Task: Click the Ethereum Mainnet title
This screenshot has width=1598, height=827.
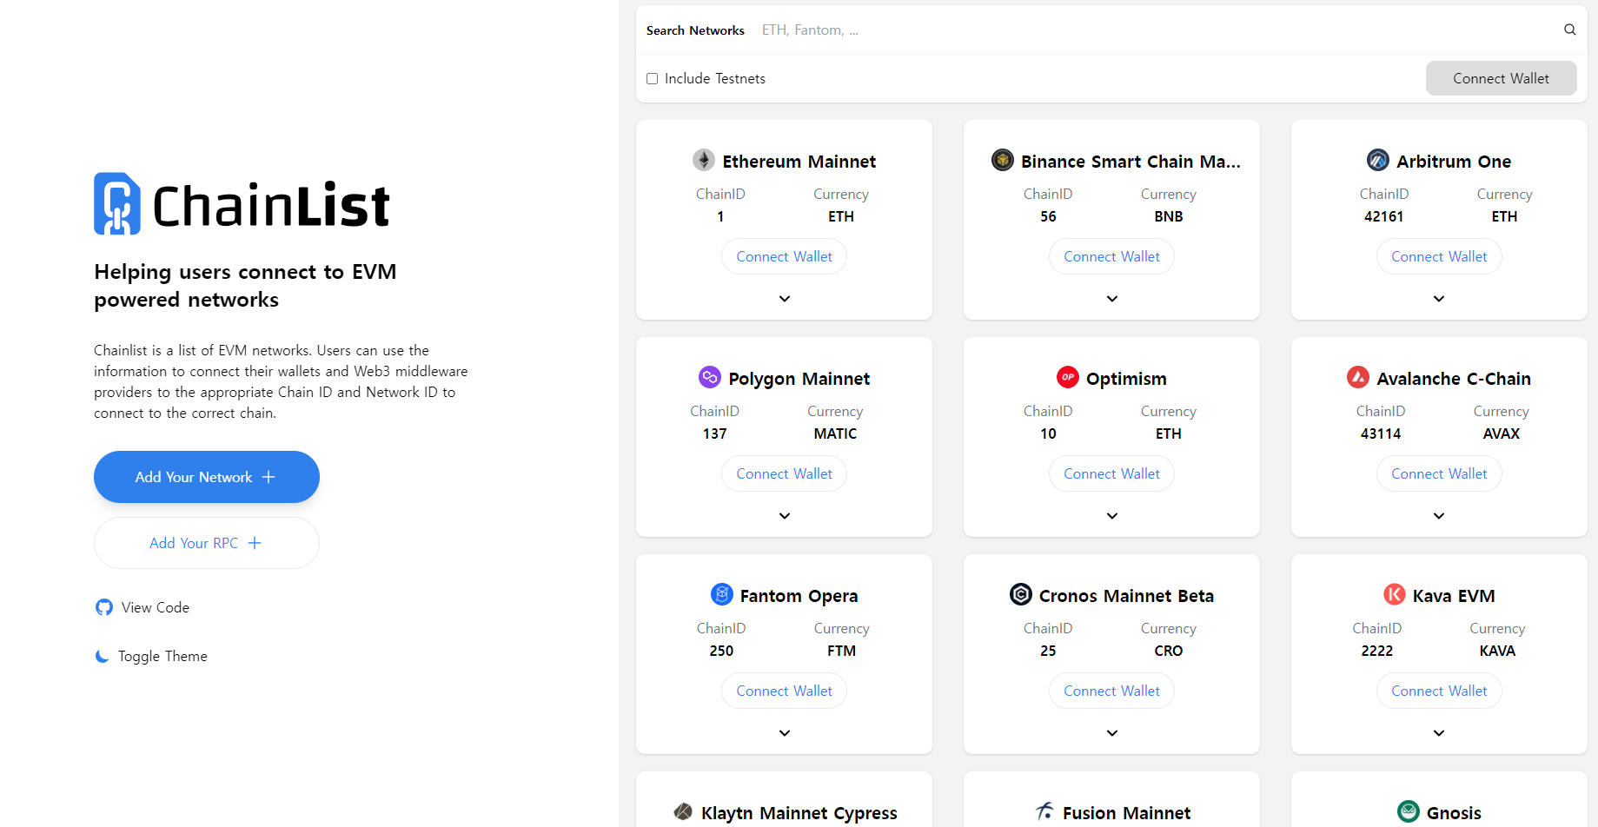Action: point(799,162)
